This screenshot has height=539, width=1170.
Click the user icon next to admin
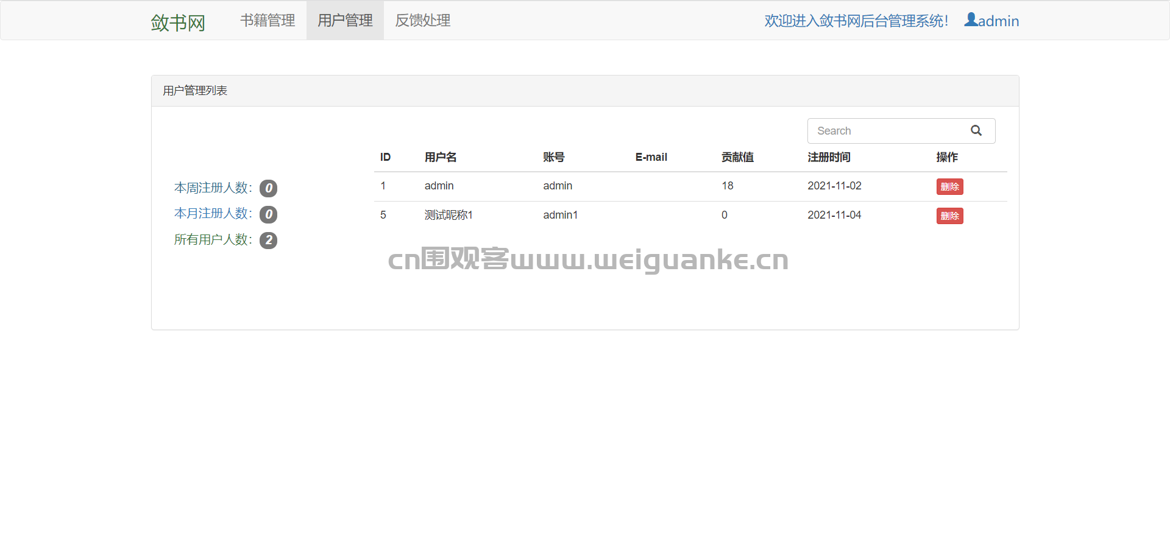[x=971, y=20]
